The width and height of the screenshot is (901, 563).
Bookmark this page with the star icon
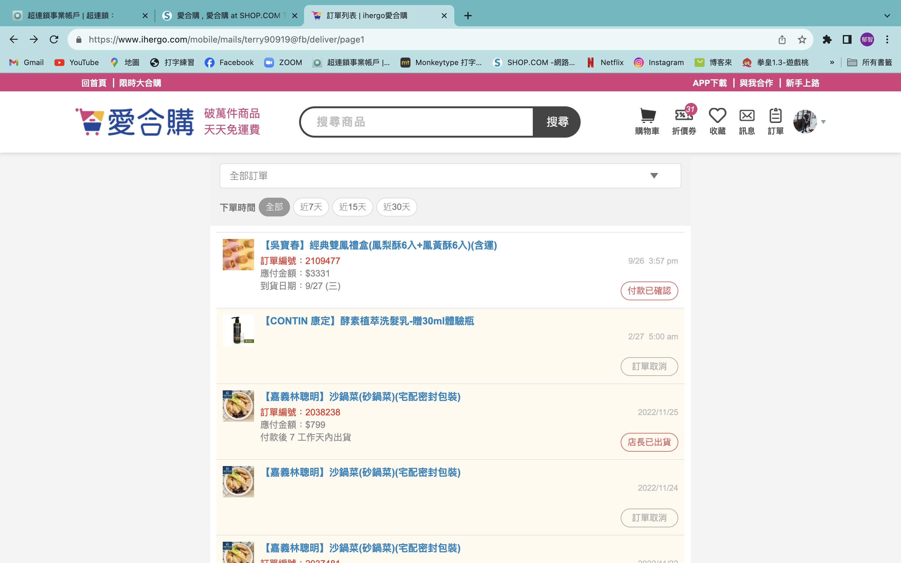coord(802,39)
